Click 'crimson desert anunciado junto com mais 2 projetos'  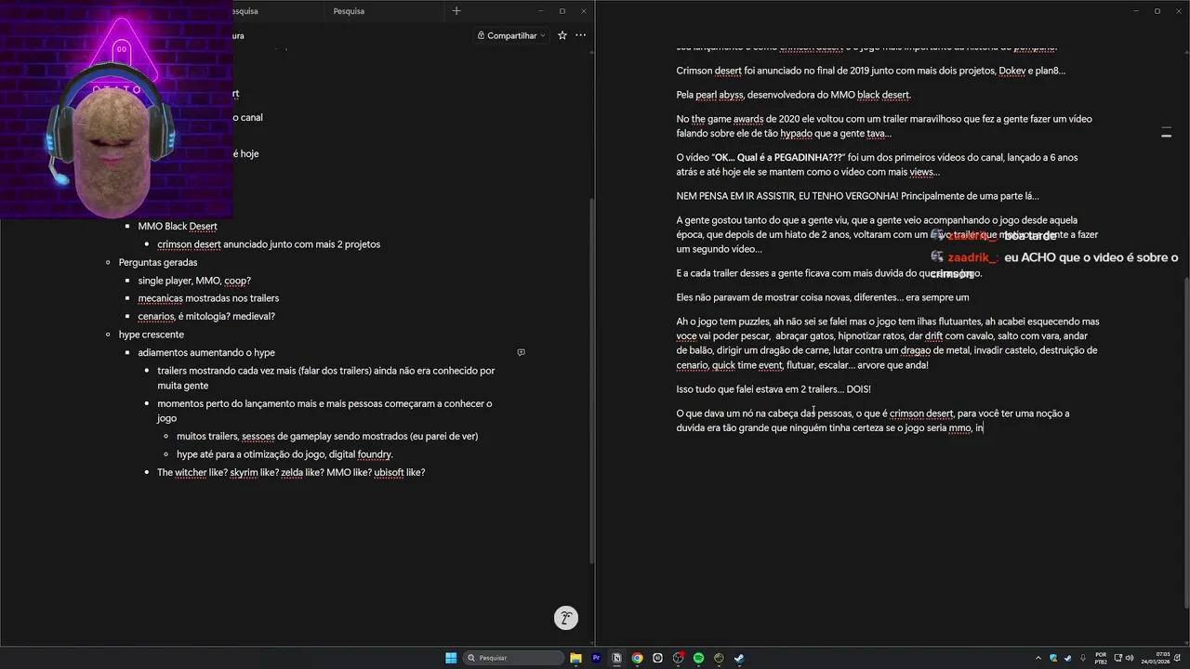[269, 244]
